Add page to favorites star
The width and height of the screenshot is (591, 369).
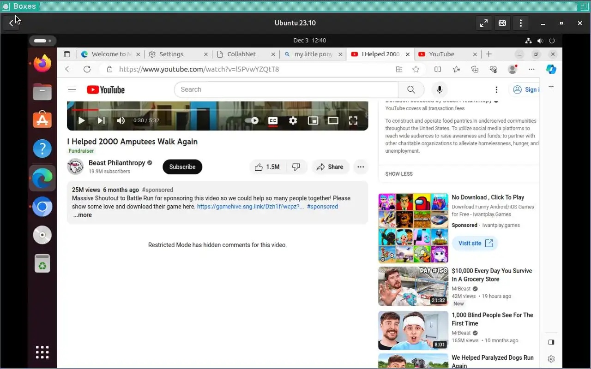coord(416,69)
